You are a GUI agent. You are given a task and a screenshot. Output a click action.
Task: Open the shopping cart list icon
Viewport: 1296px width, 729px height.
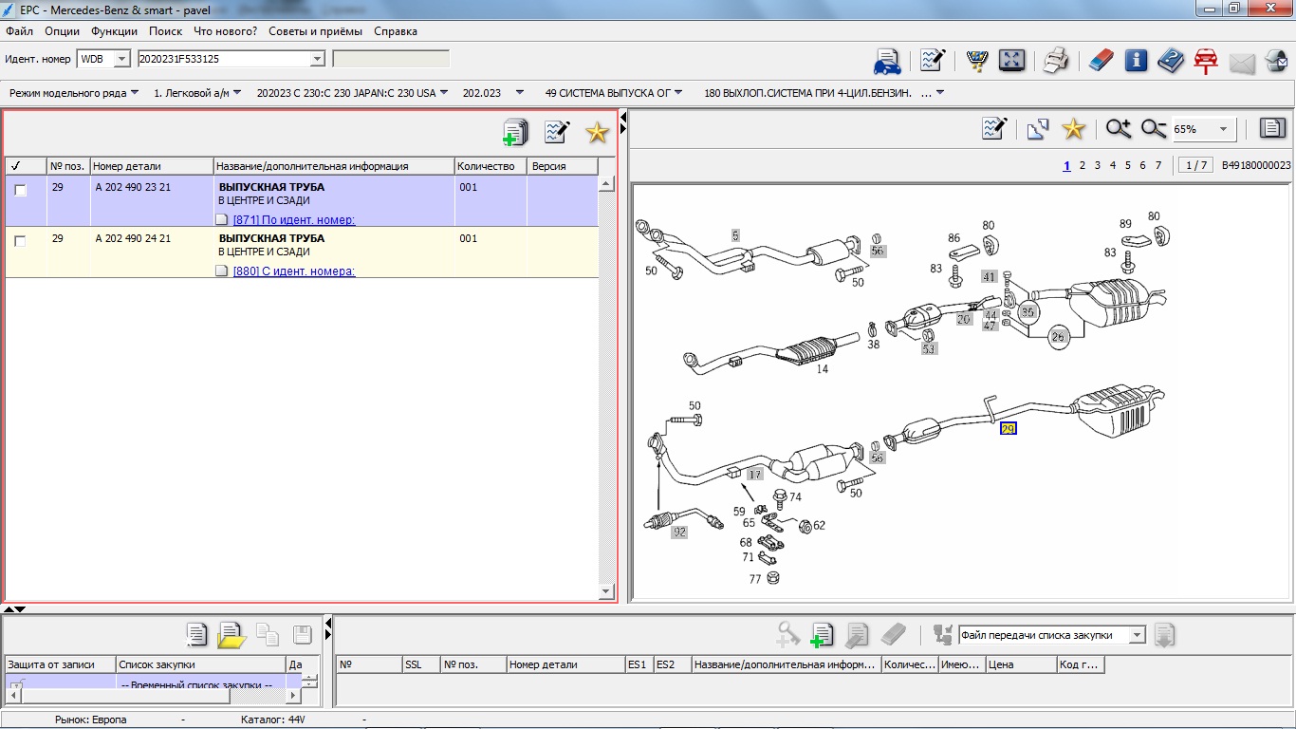tap(976, 61)
